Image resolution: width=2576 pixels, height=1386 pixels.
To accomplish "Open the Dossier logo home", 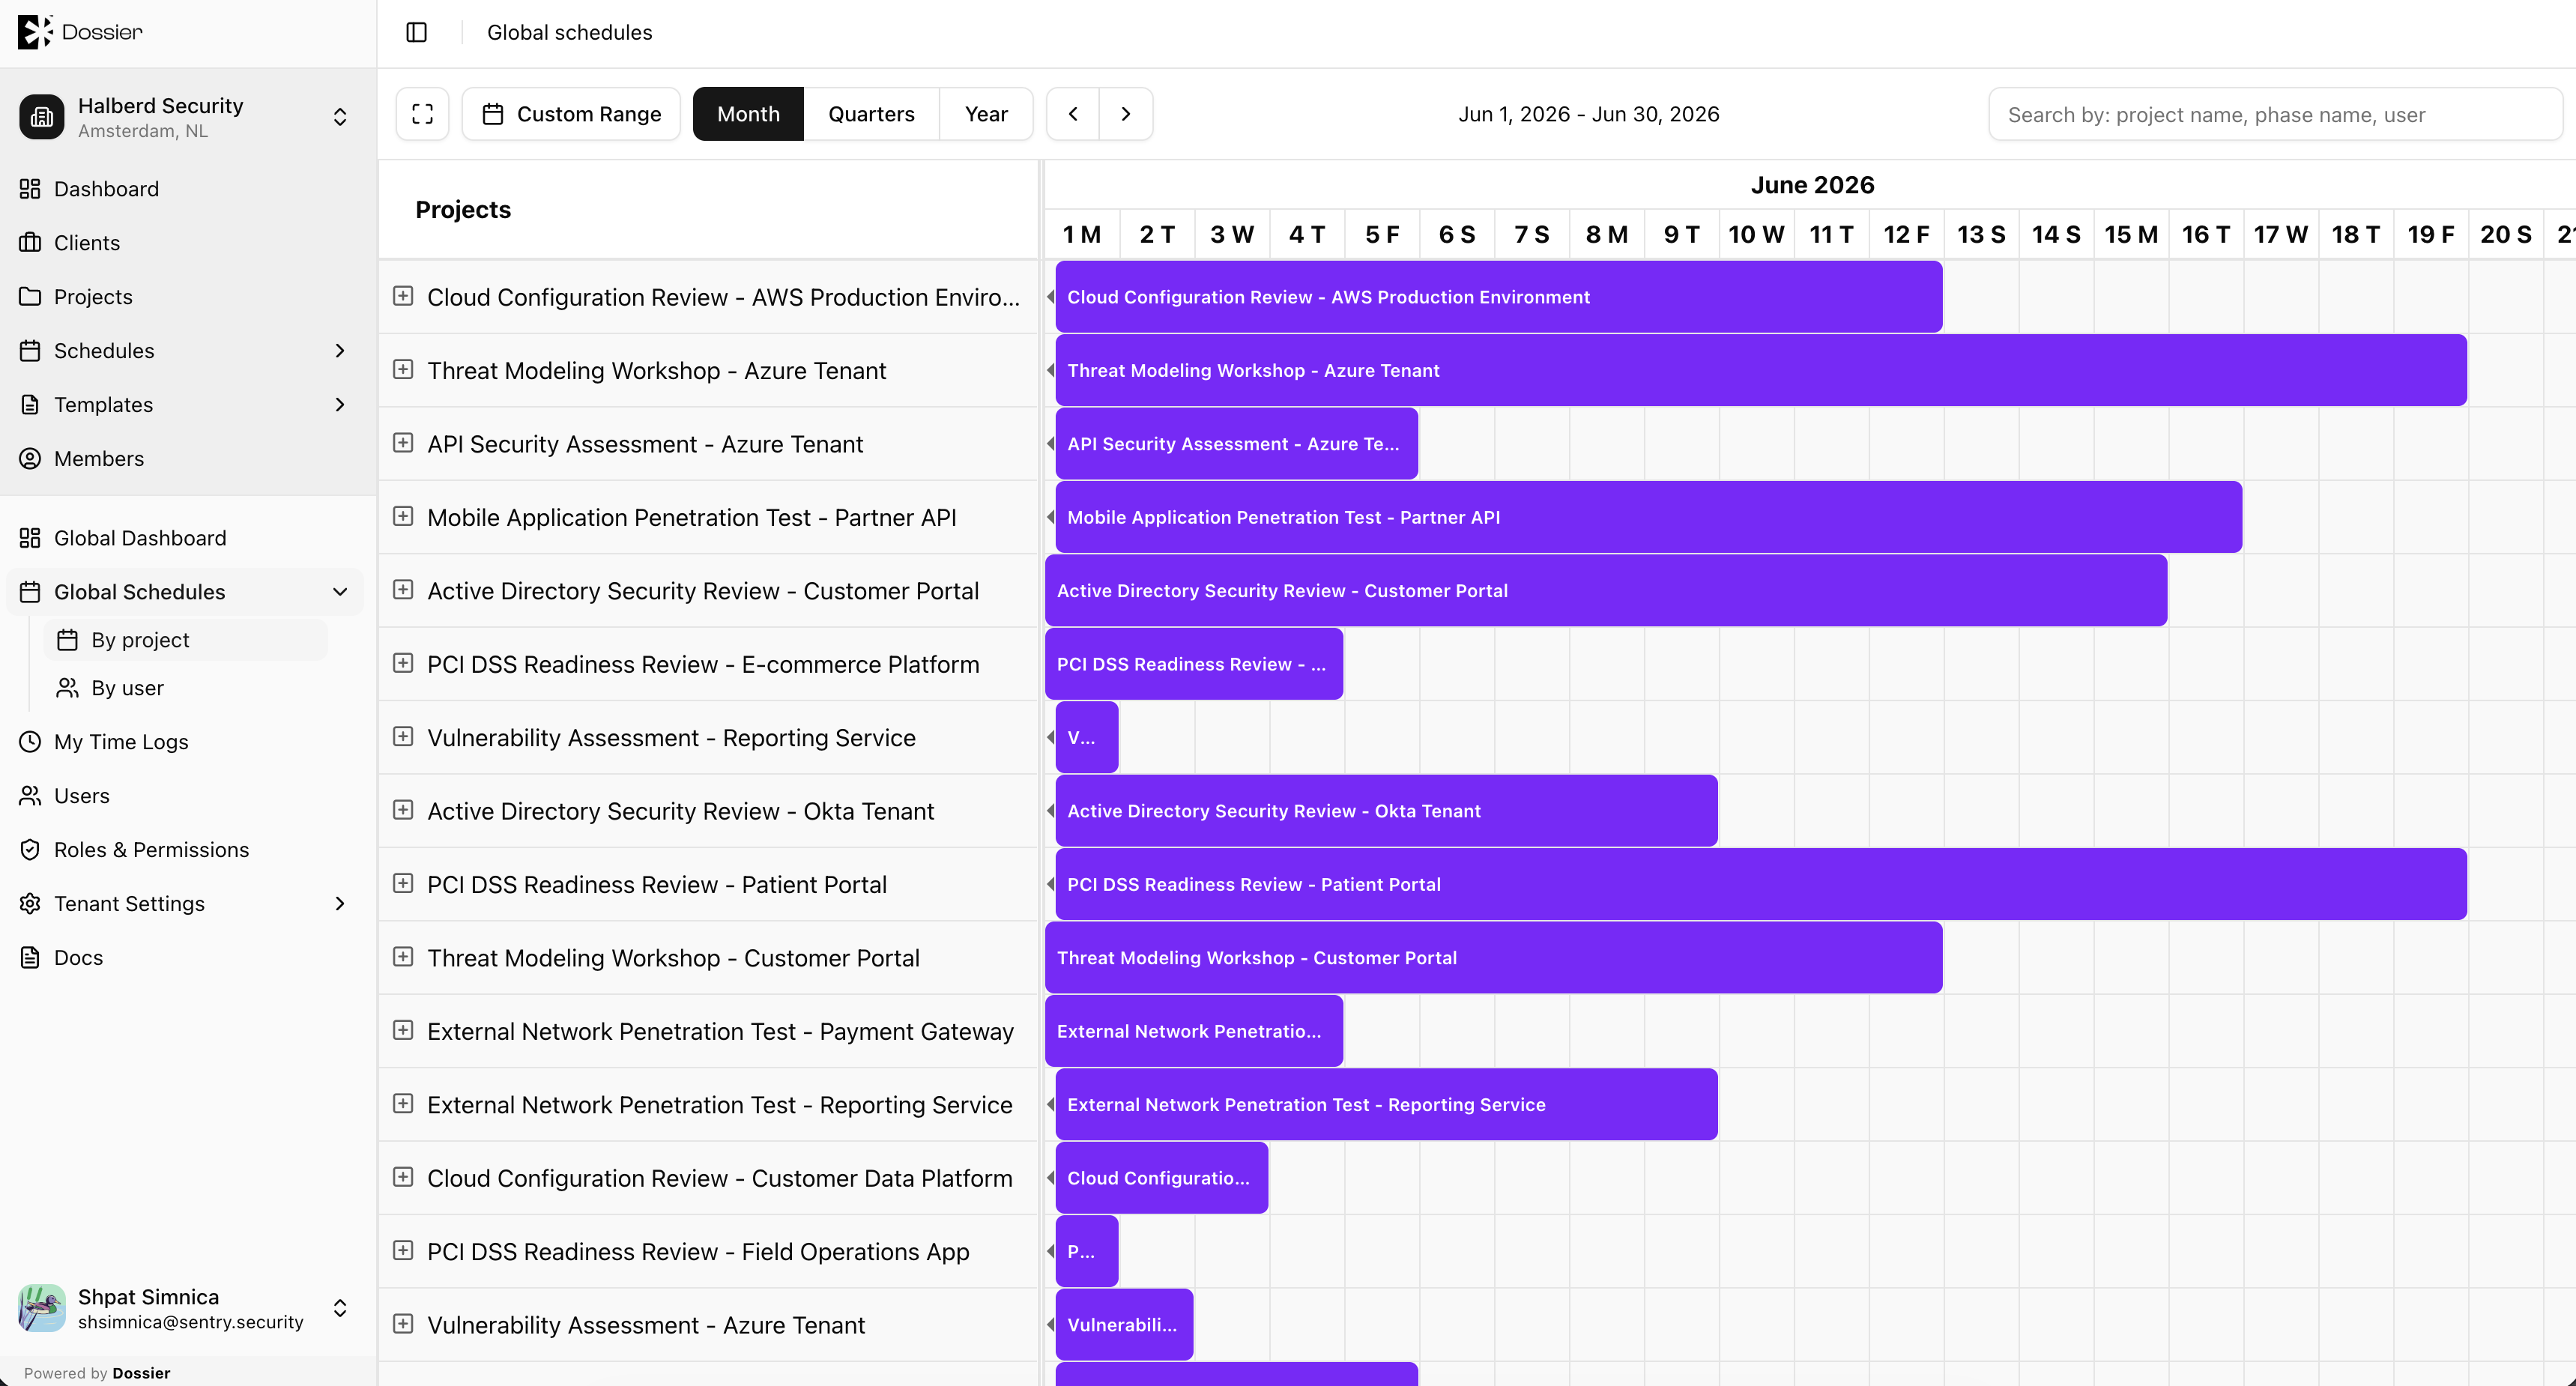I will (x=81, y=32).
